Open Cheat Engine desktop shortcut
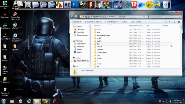The height and width of the screenshot is (104, 185). click(x=5, y=26)
